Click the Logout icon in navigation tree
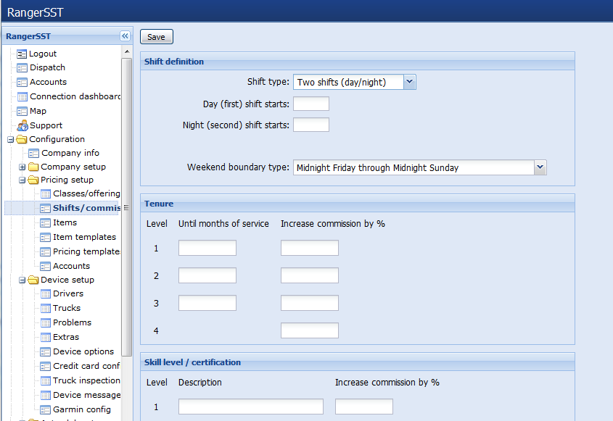This screenshot has height=421, width=613. click(x=22, y=54)
